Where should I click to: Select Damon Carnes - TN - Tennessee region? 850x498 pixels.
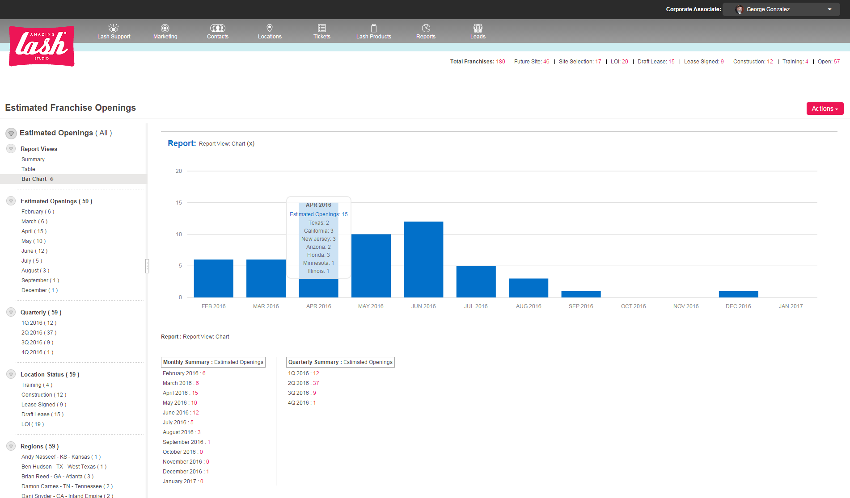pyautogui.click(x=67, y=486)
